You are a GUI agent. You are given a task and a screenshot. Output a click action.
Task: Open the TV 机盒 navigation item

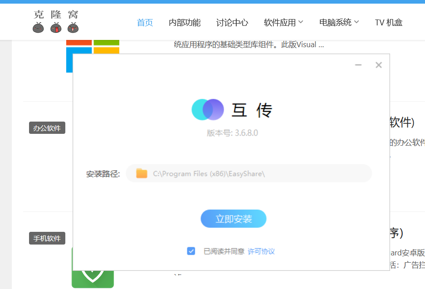[x=389, y=23]
